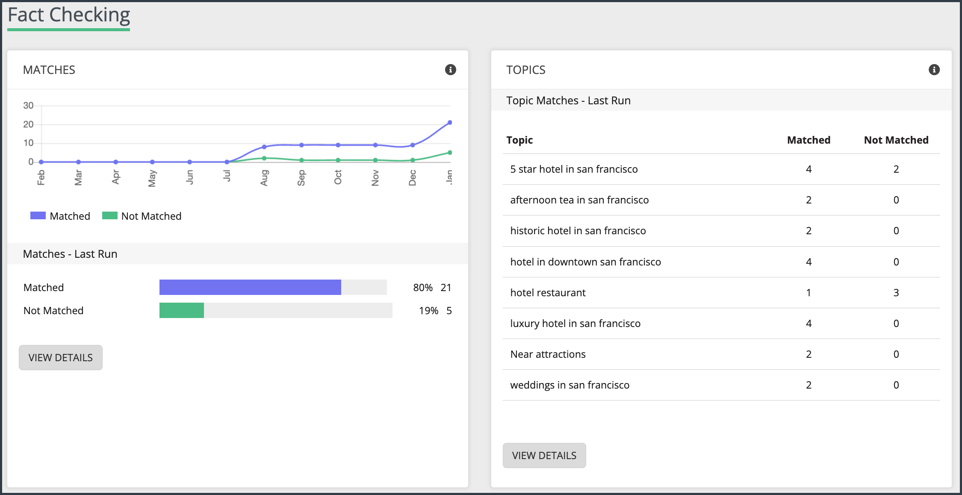The width and height of the screenshot is (962, 495).
Task: Toggle visibility of the hotel restaurant topic row
Action: pos(548,292)
